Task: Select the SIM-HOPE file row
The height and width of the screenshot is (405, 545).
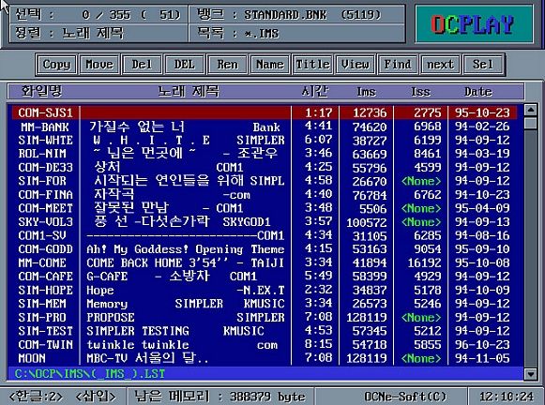Action: point(265,290)
